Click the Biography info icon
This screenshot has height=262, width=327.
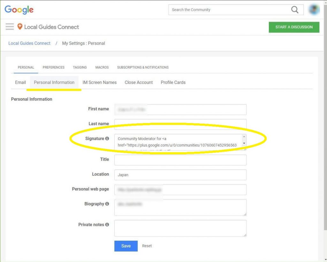click(107, 204)
